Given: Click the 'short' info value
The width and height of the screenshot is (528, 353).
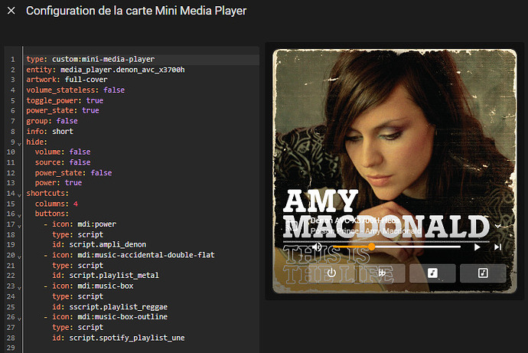Looking at the screenshot, I should [x=63, y=132].
